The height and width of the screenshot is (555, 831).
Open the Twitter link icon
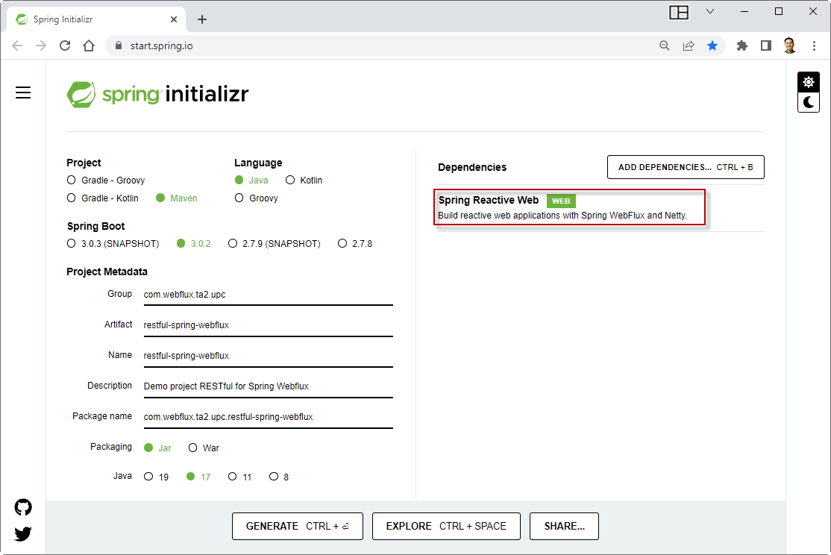[x=23, y=533]
